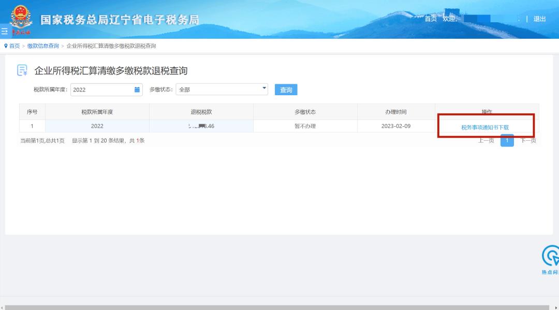This screenshot has height=310, width=559.
Task: Click 首页 in the breadcrumb
Action: [14, 46]
